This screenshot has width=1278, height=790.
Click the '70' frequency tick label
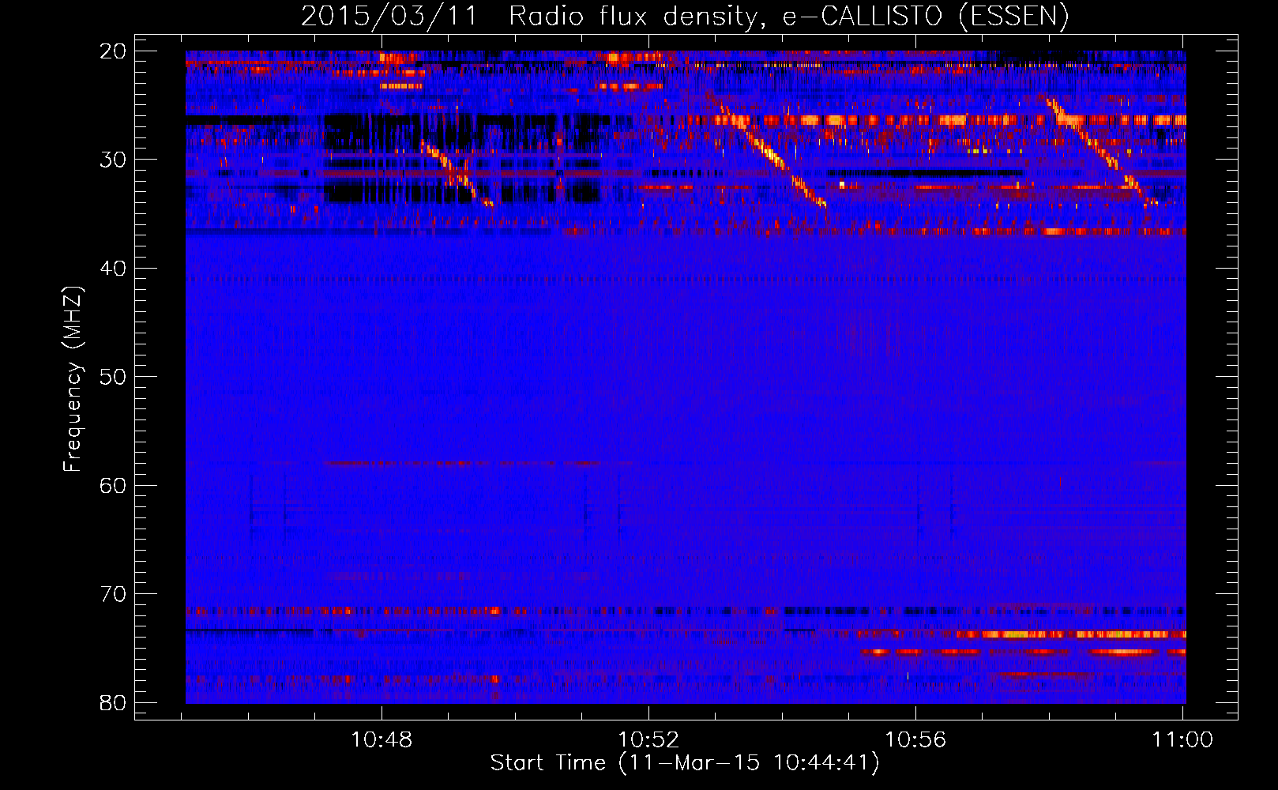click(x=114, y=594)
